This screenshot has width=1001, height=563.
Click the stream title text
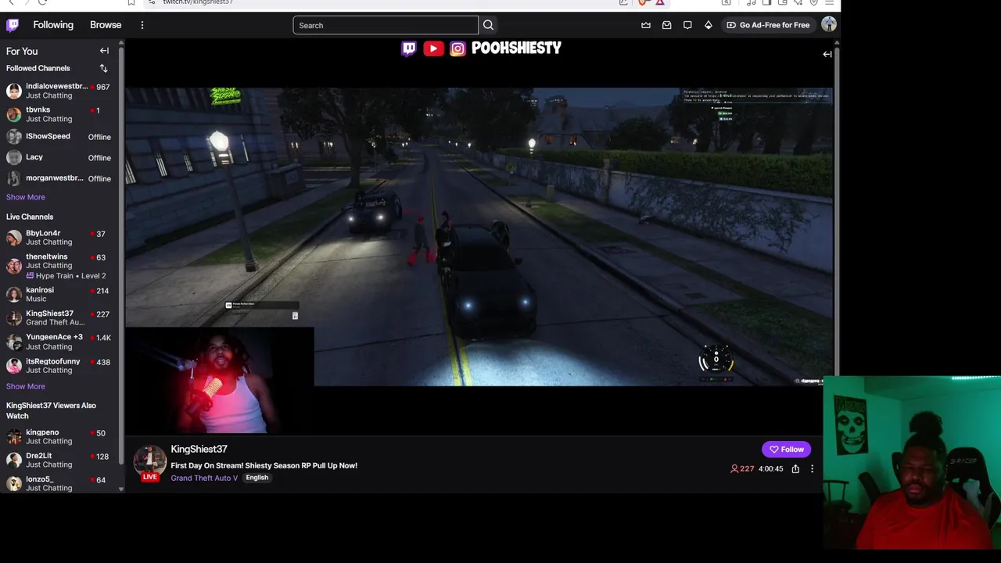(x=264, y=465)
